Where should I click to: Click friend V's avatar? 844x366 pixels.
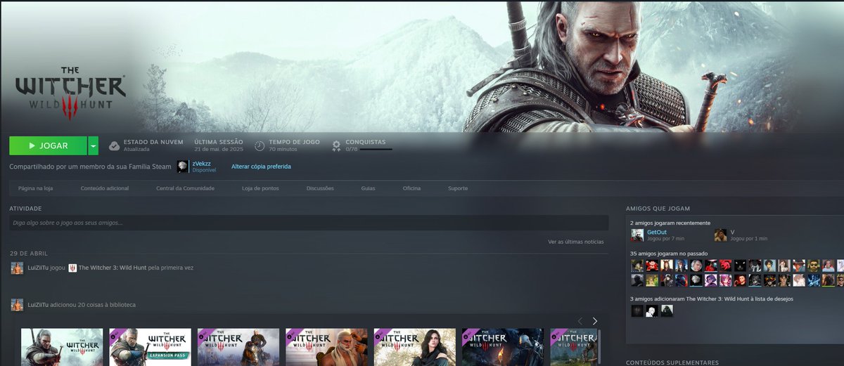pyautogui.click(x=721, y=235)
